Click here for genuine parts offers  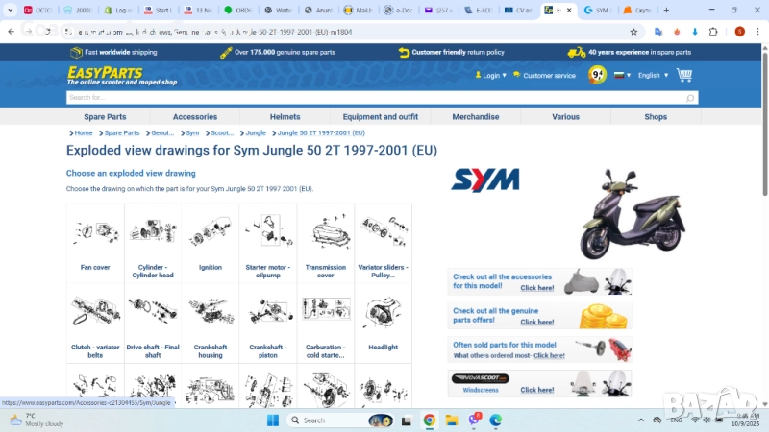[x=537, y=322]
